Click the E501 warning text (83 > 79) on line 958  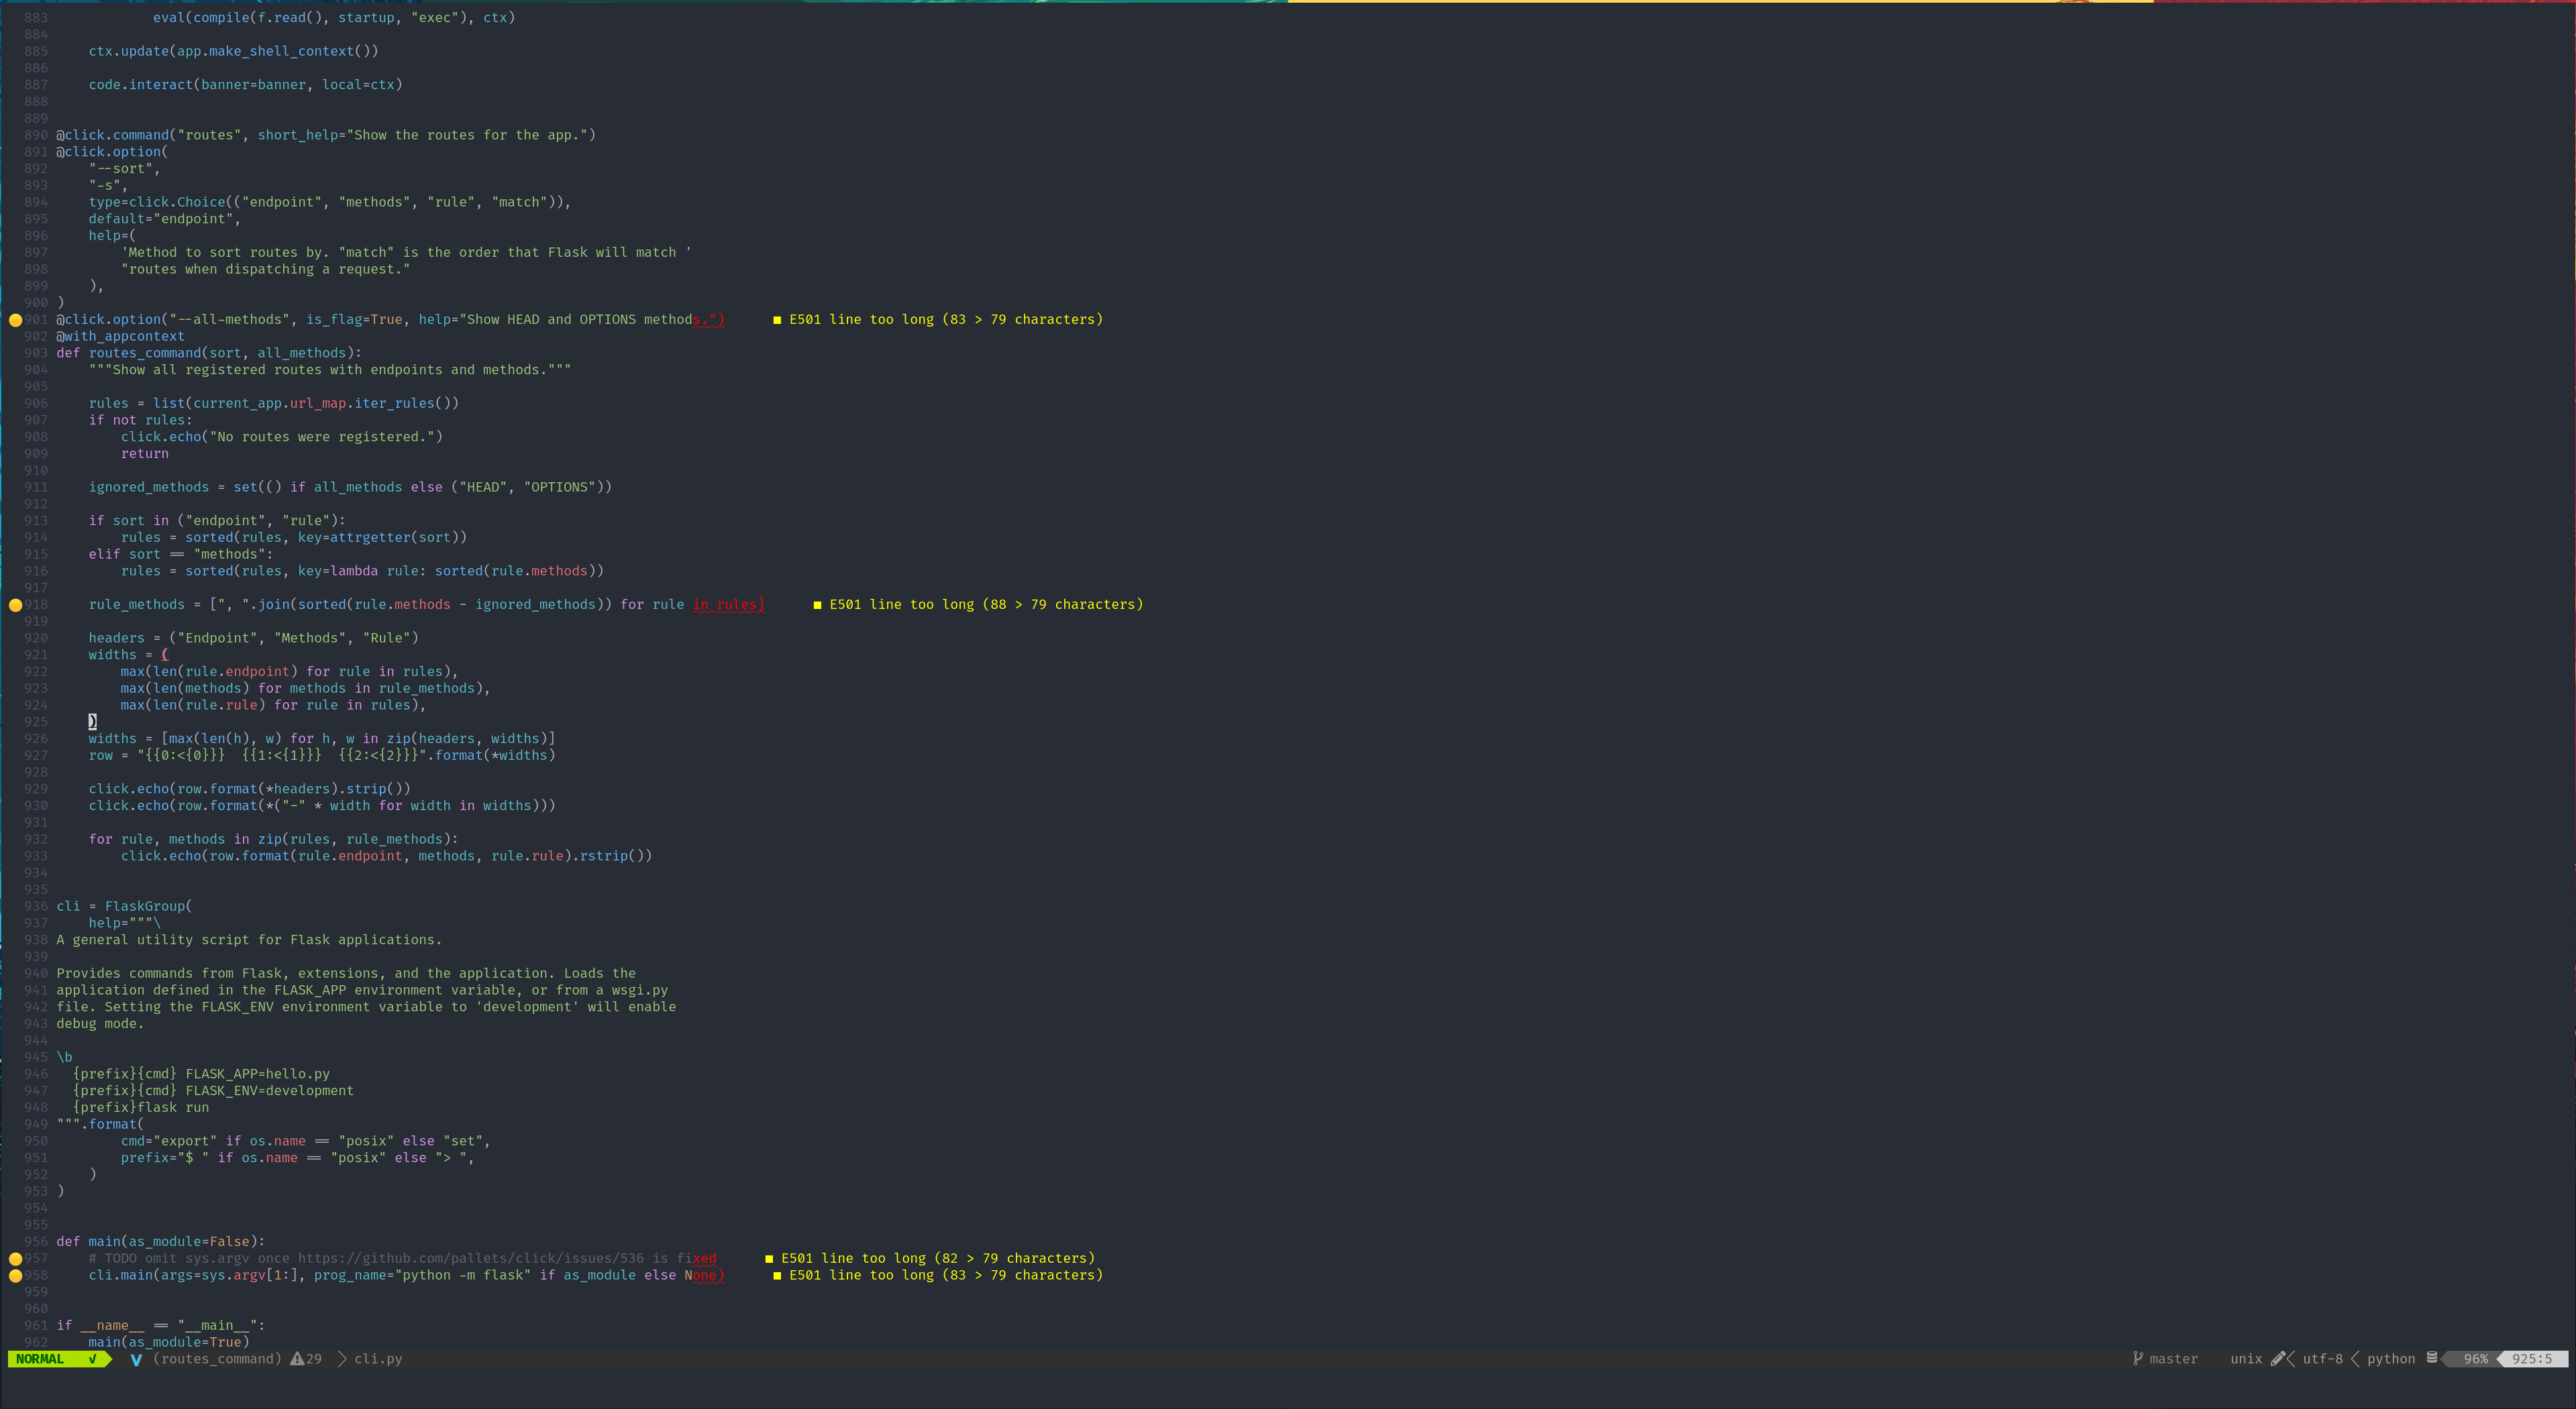point(946,1275)
